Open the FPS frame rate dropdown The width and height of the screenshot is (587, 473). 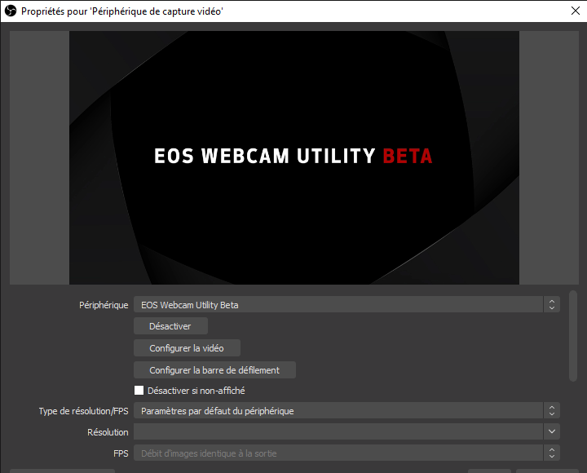(338, 453)
